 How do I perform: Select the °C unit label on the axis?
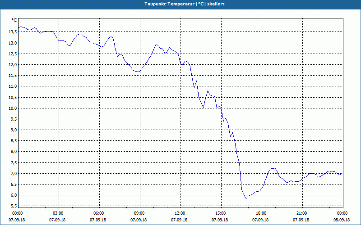click(14, 20)
